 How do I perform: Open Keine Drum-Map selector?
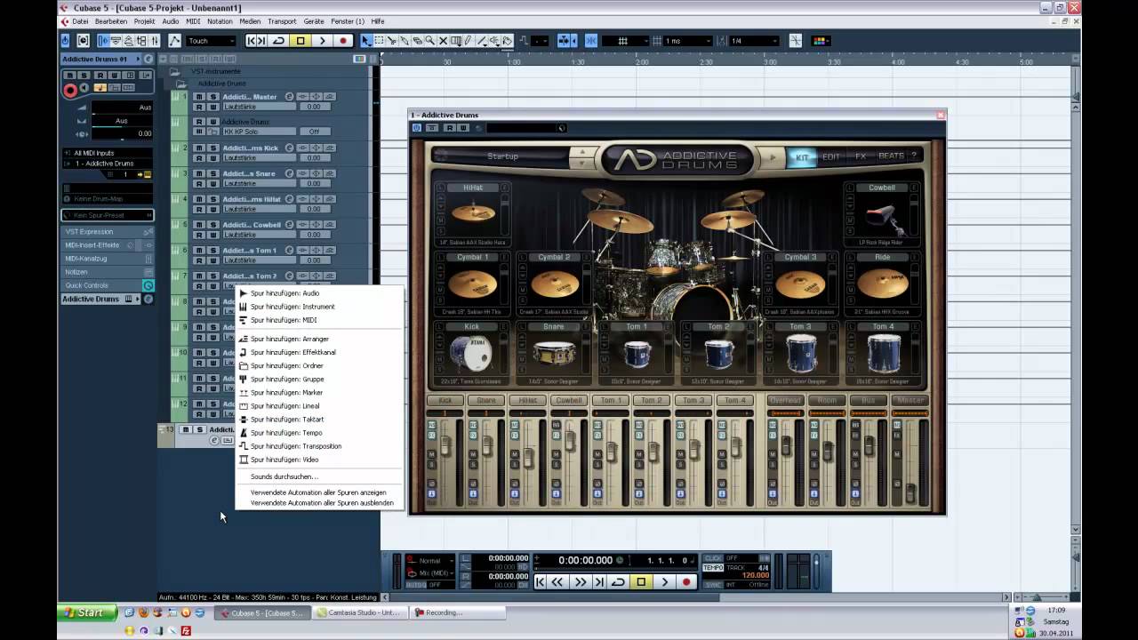108,199
